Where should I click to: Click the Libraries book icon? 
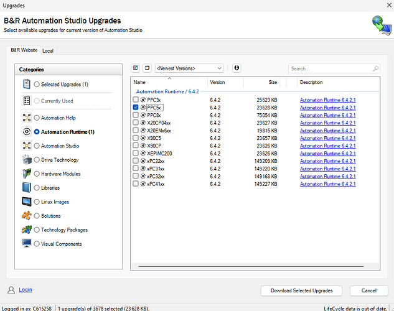[27, 188]
